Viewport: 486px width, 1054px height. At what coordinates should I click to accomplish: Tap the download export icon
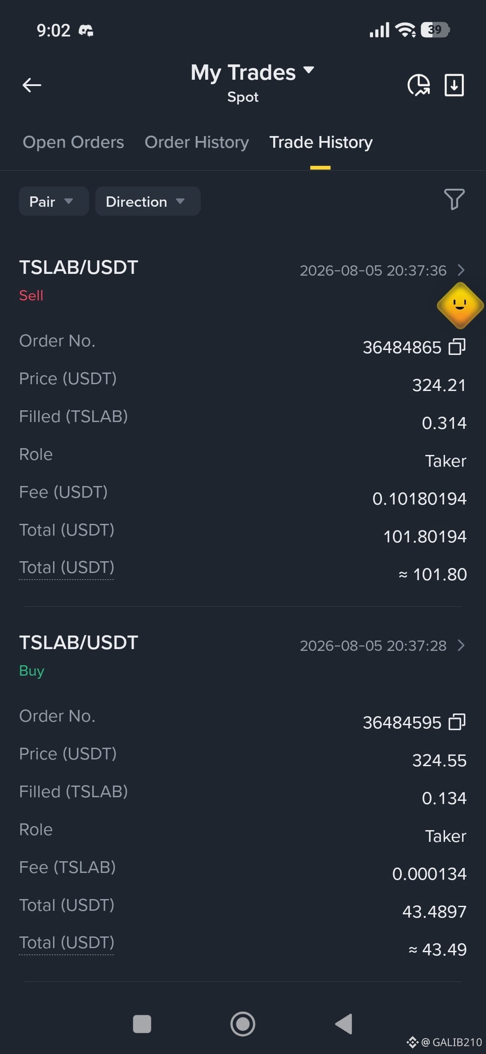454,85
